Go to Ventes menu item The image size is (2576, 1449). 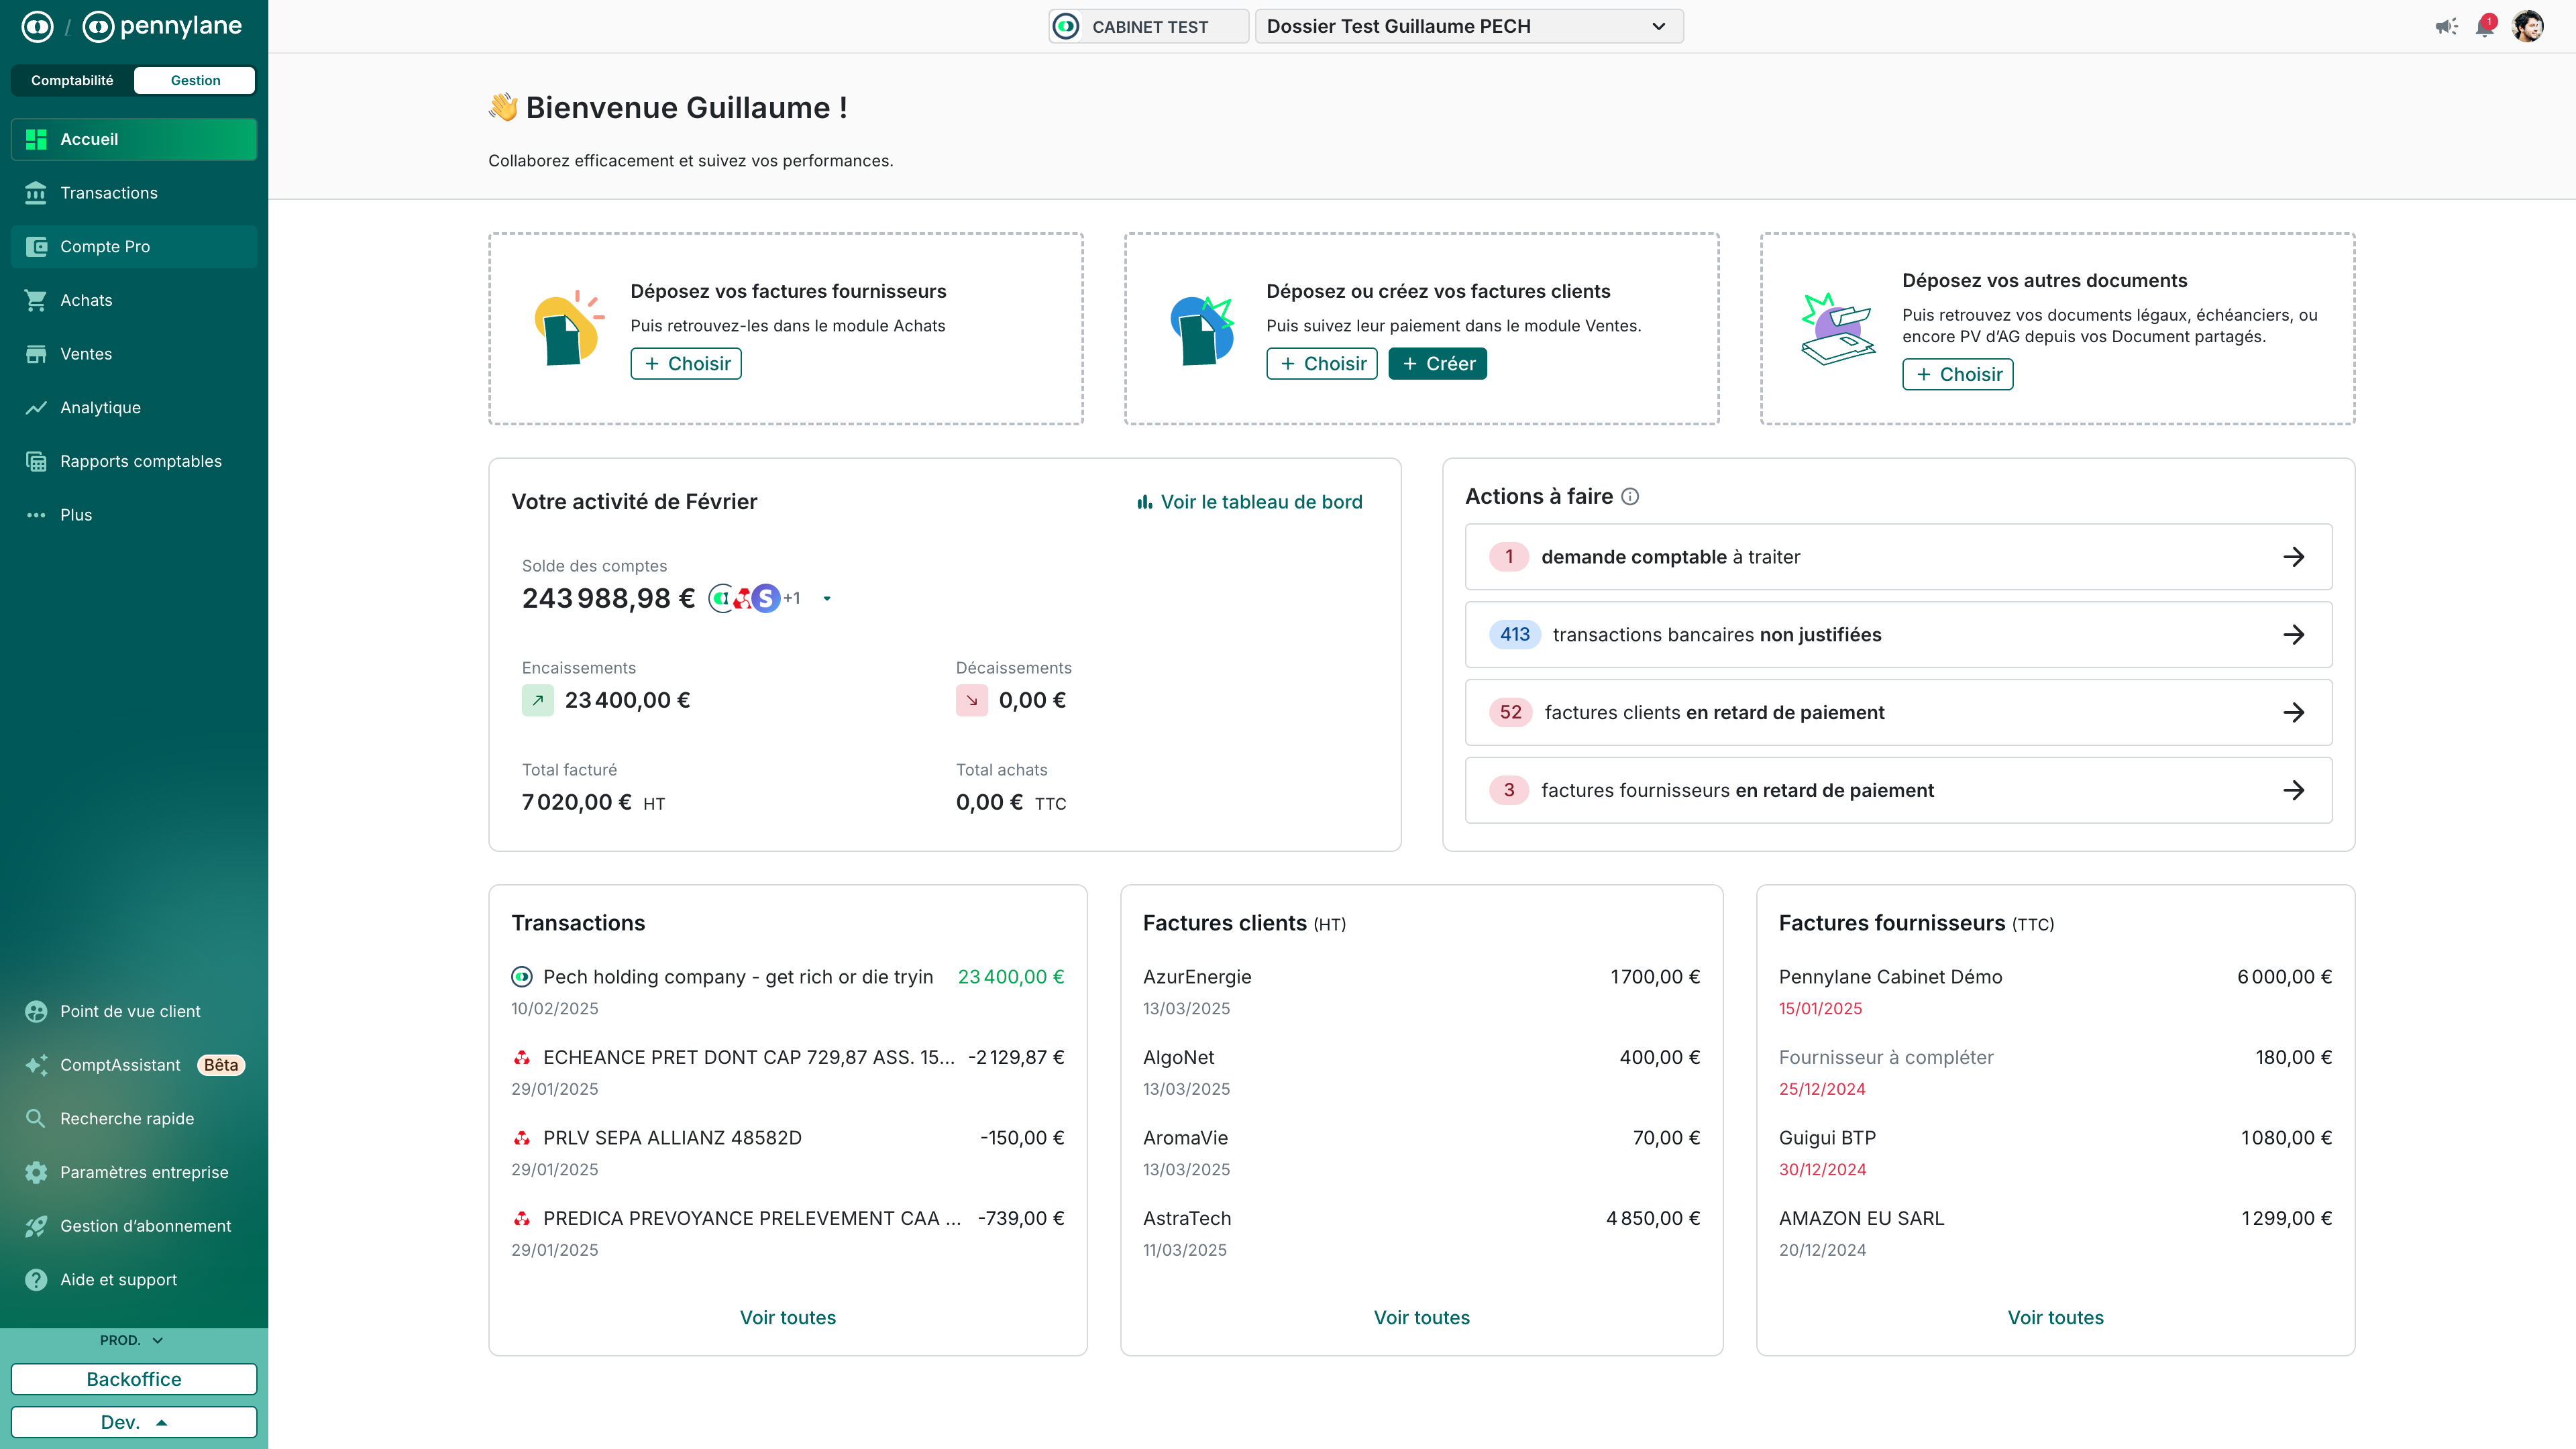coord(86,354)
